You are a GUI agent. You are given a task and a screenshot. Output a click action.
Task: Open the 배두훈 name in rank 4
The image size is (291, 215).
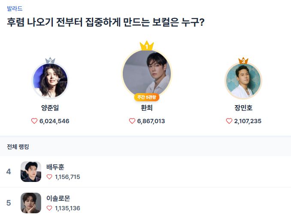[x=55, y=167]
